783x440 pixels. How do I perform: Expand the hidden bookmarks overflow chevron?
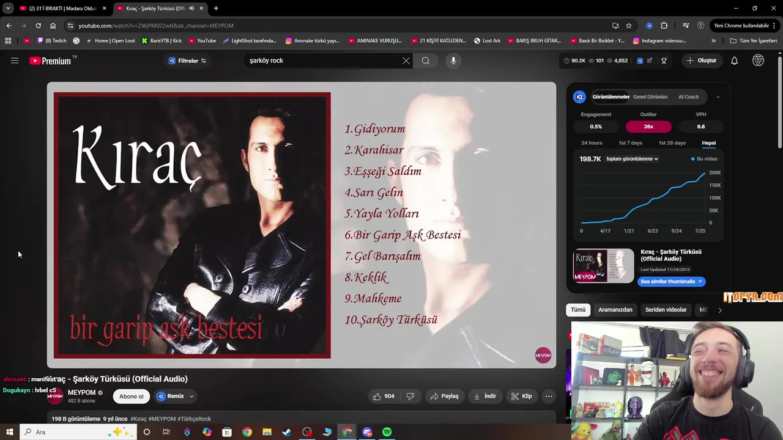coord(713,41)
